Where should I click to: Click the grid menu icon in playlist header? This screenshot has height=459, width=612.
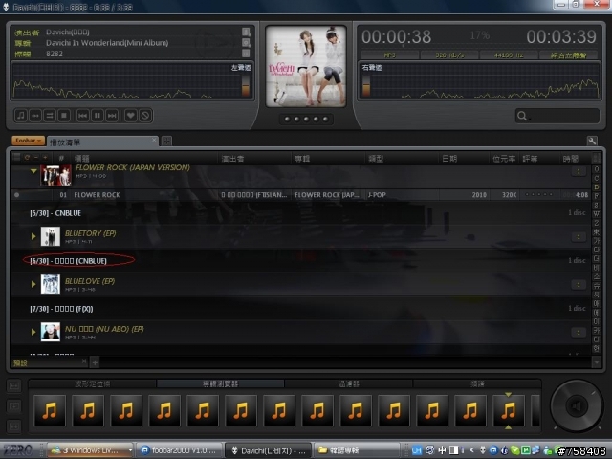pyautogui.click(x=16, y=157)
